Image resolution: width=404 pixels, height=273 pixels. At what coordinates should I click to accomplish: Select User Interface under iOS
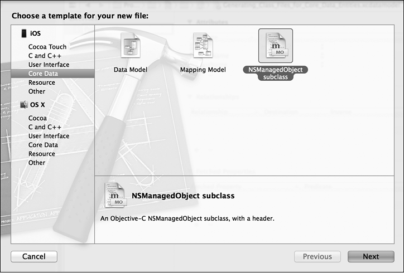pyautogui.click(x=49, y=65)
